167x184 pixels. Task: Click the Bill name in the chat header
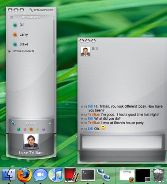(95, 49)
